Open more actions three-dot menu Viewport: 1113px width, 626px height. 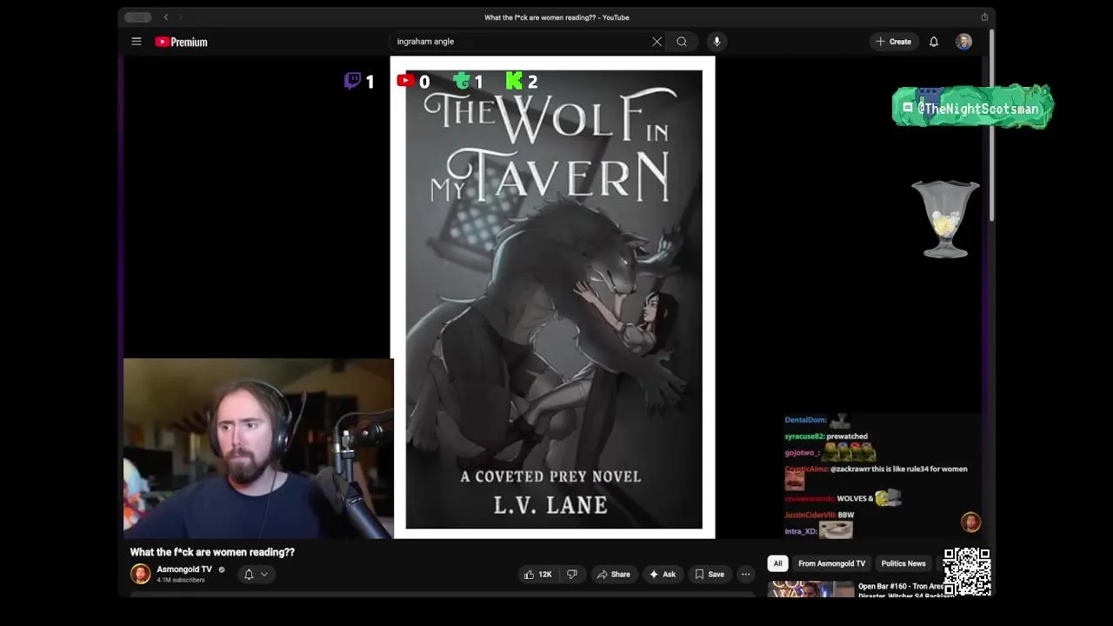click(745, 574)
